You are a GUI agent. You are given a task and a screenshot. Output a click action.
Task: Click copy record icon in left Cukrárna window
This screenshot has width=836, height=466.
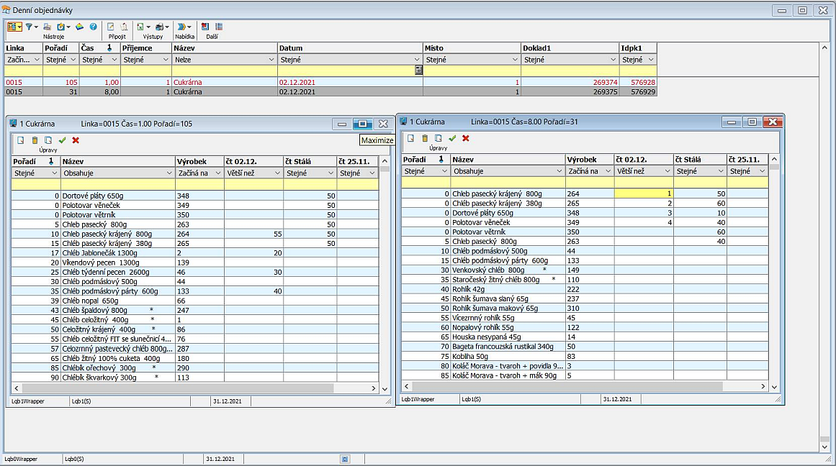pyautogui.click(x=48, y=140)
